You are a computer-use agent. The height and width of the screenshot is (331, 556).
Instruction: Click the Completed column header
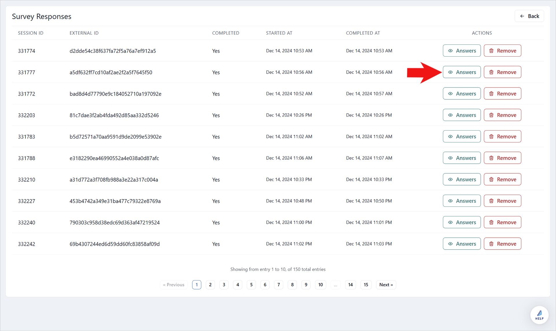coord(226,33)
